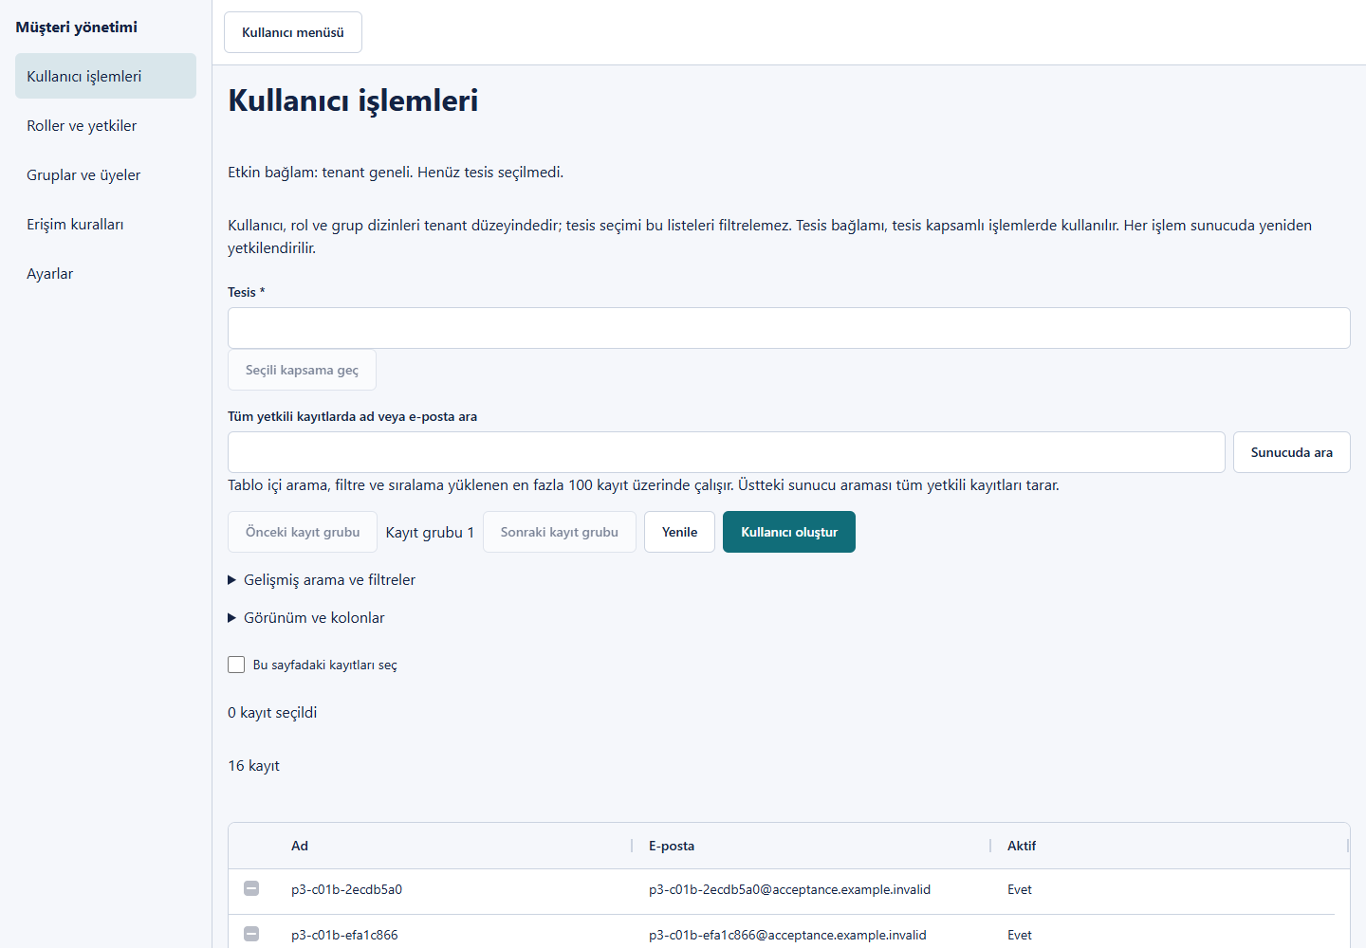
Task: Click Seçili kapsama geç button
Action: [x=302, y=370]
